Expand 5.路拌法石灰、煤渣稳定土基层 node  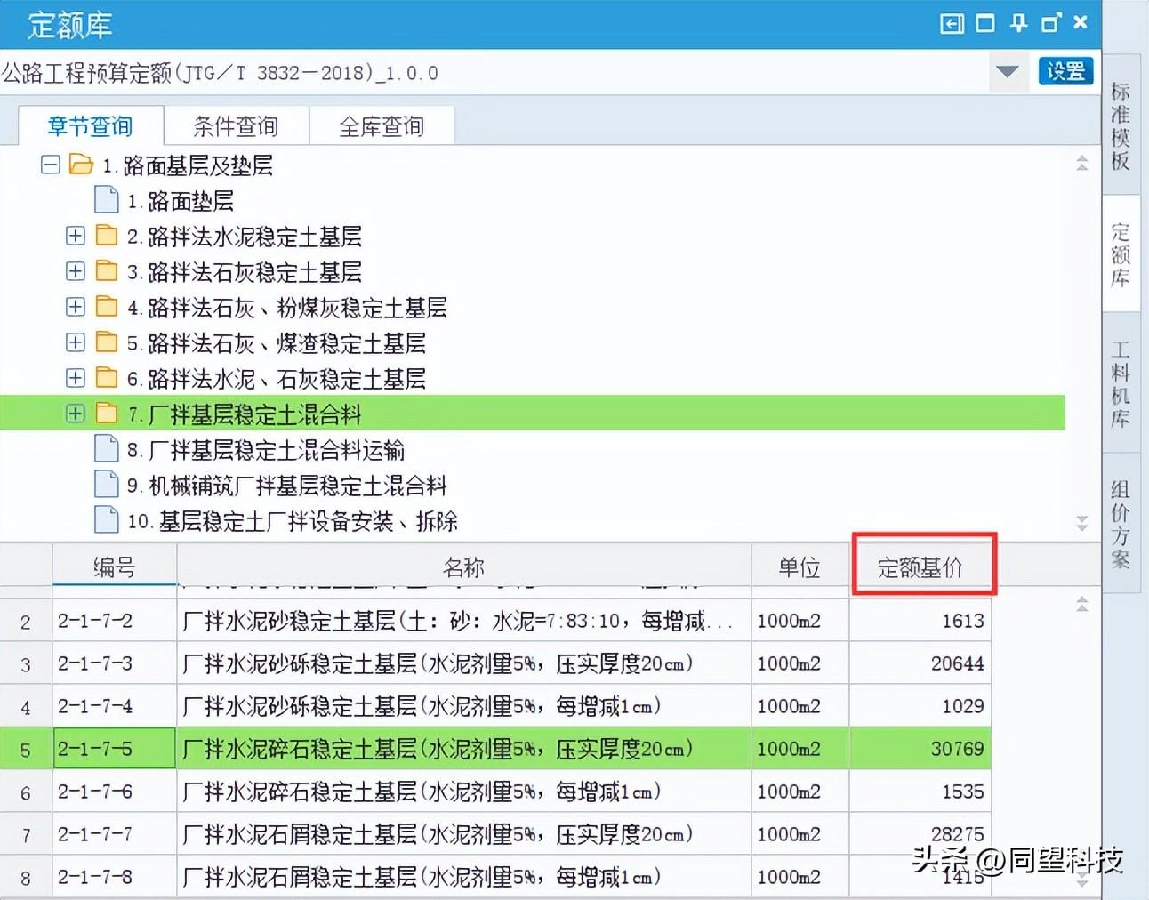point(76,342)
